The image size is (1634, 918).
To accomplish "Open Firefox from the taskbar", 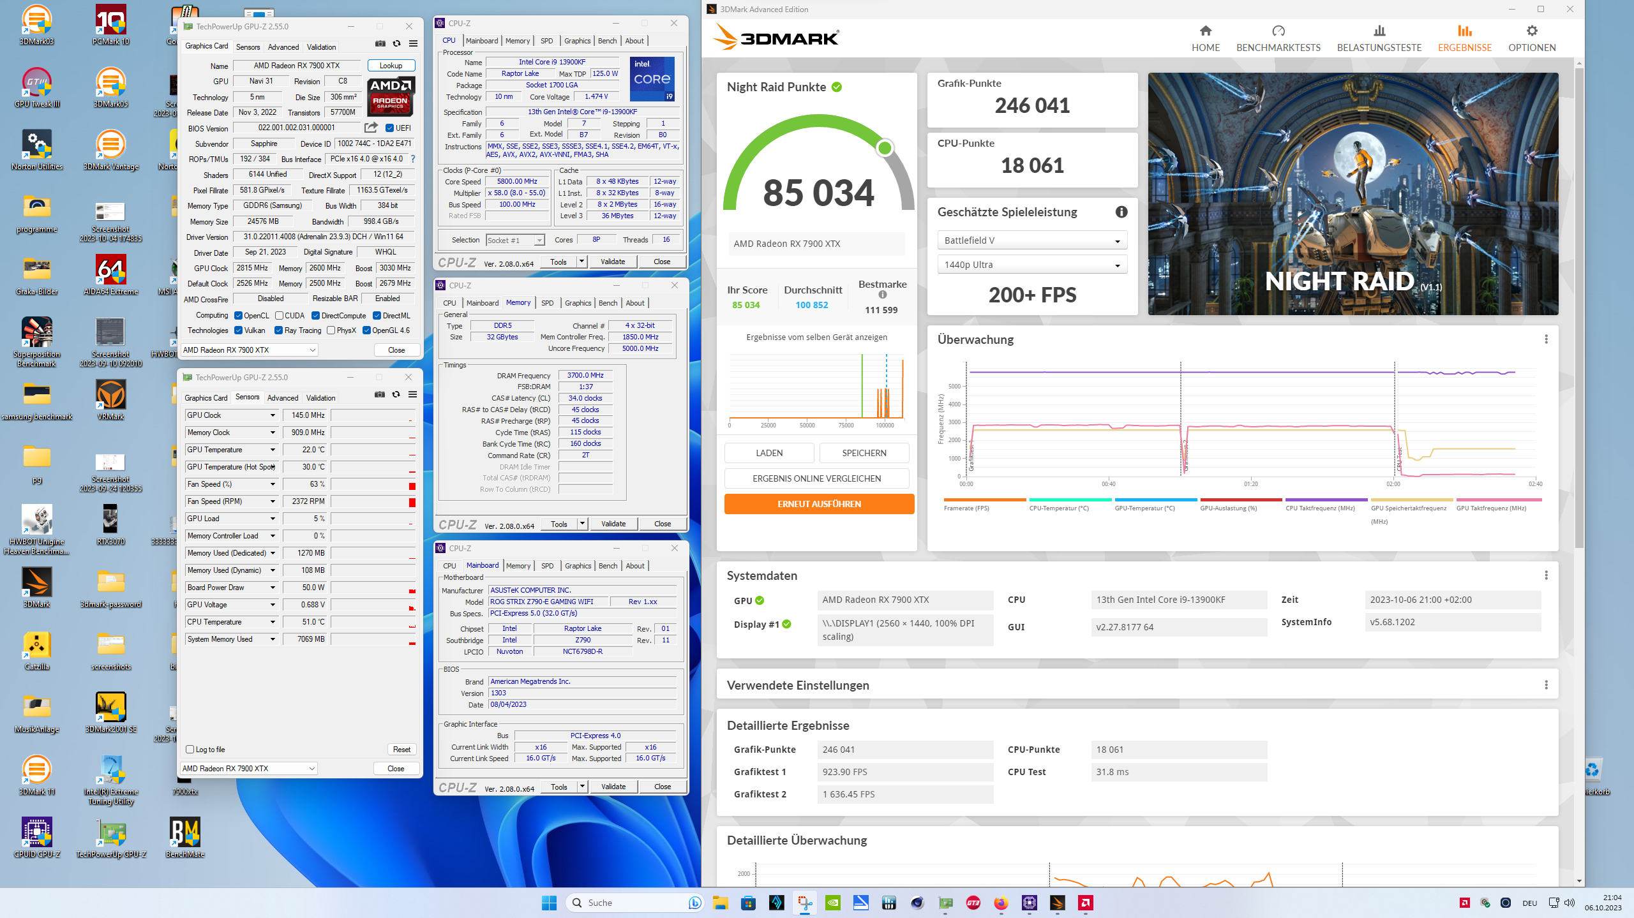I will pyautogui.click(x=1001, y=903).
